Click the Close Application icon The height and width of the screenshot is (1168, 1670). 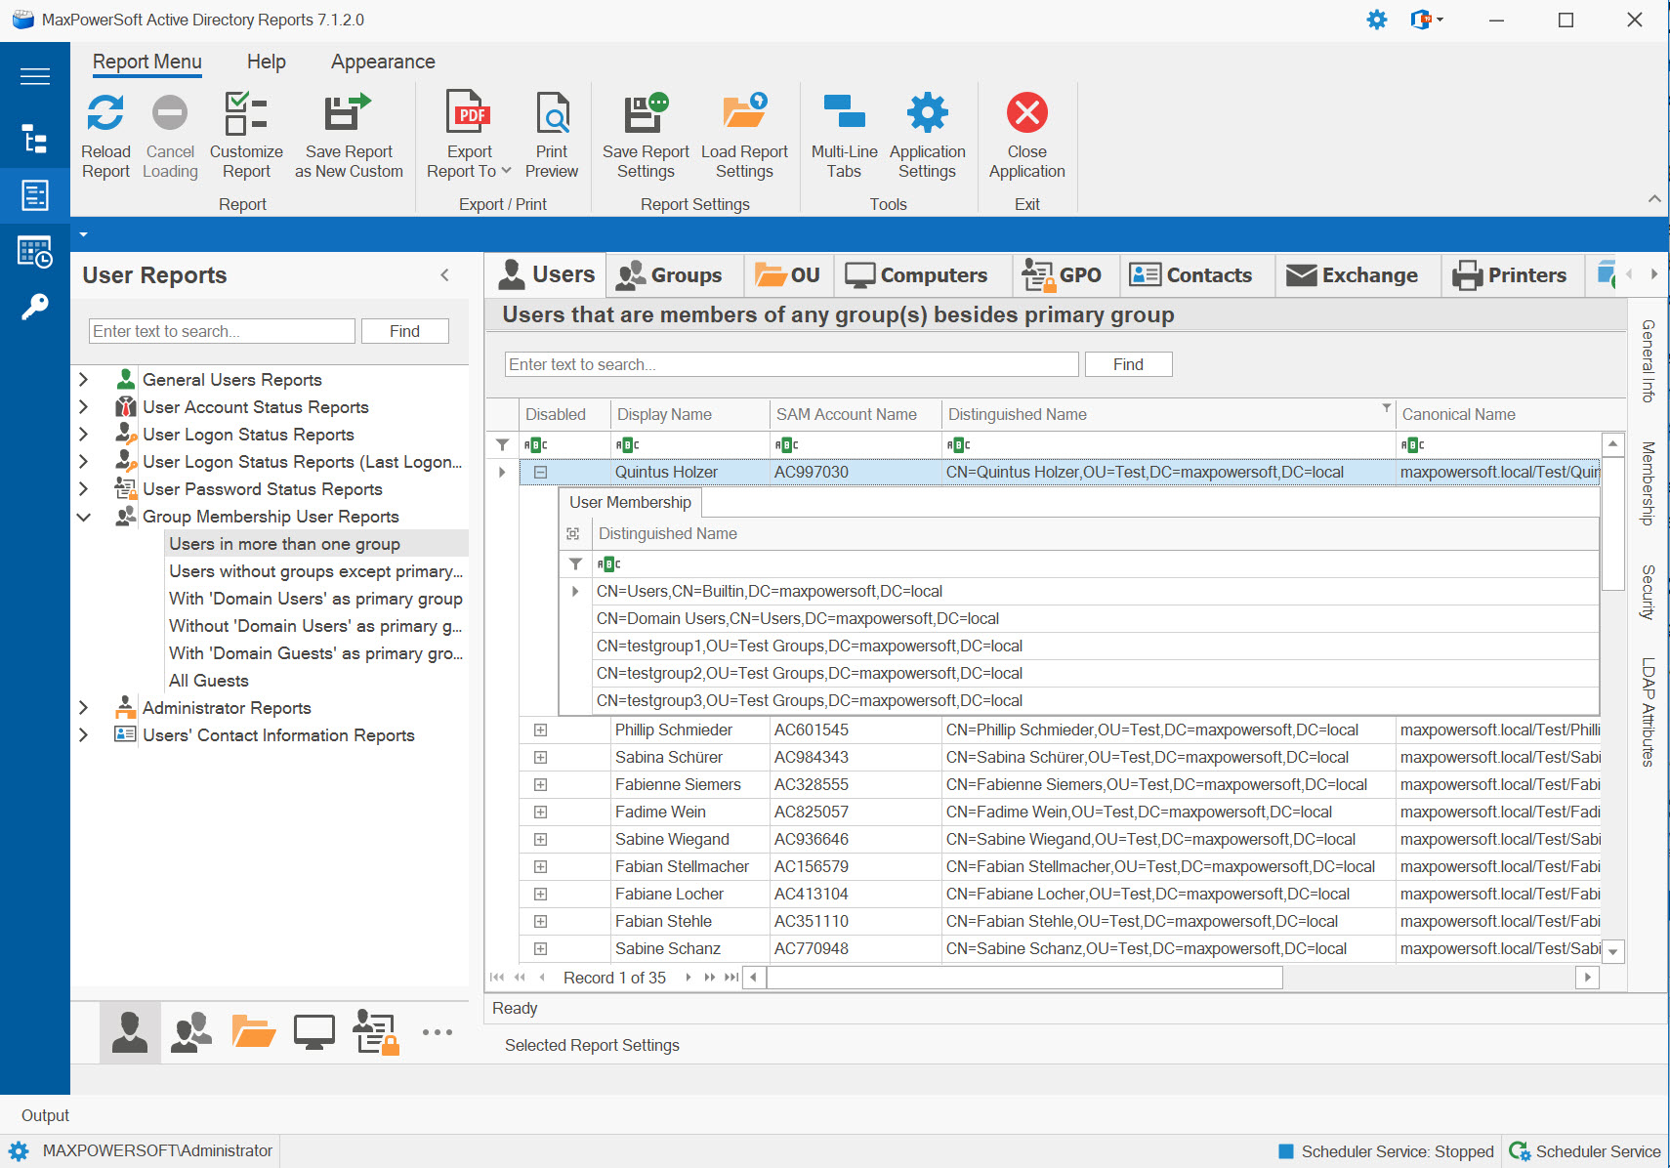click(x=1026, y=114)
